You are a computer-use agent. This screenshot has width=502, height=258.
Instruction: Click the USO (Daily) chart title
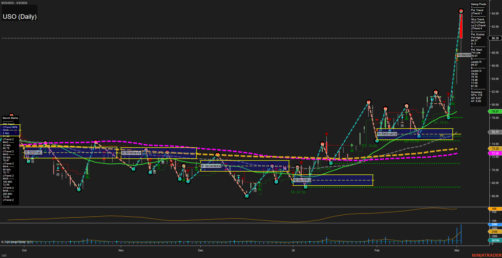[x=20, y=16]
